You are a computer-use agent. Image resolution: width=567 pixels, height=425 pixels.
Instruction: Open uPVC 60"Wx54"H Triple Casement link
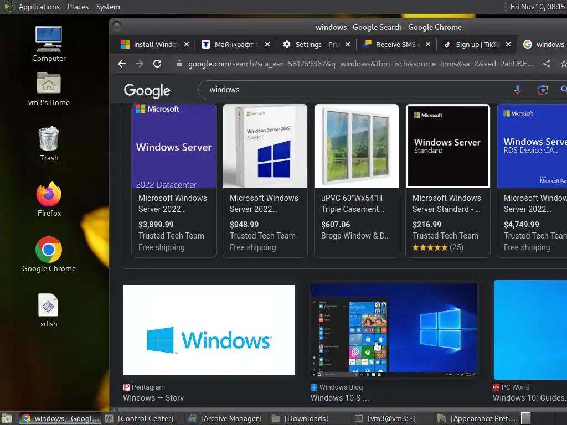pyautogui.click(x=353, y=204)
